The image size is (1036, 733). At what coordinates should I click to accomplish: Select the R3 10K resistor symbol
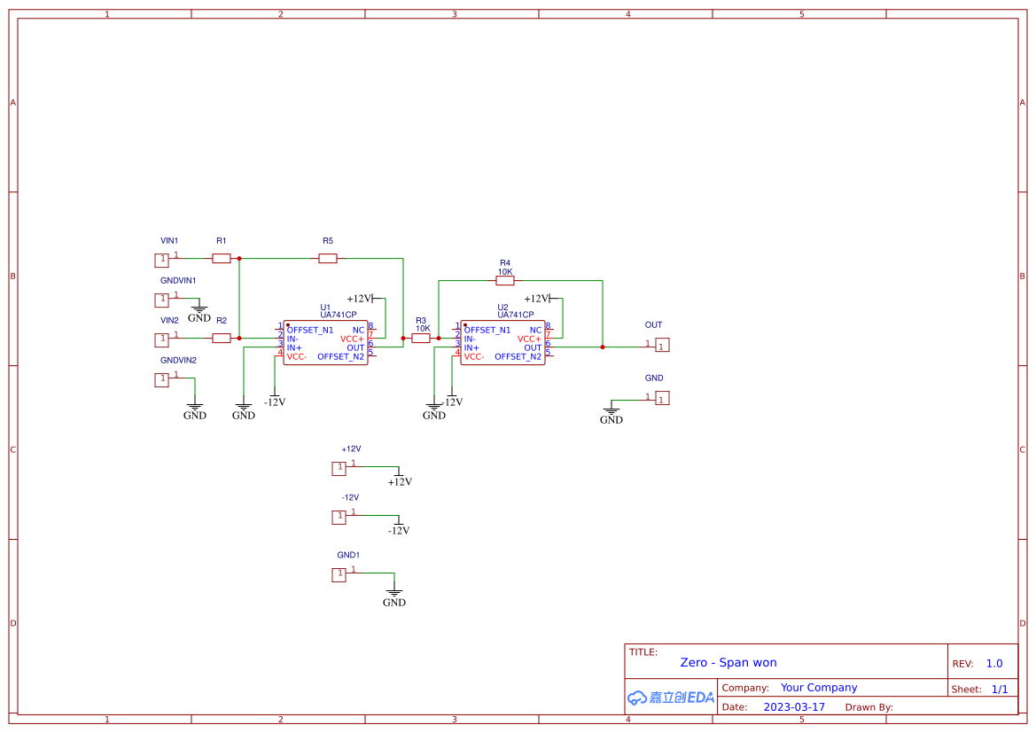pos(420,338)
